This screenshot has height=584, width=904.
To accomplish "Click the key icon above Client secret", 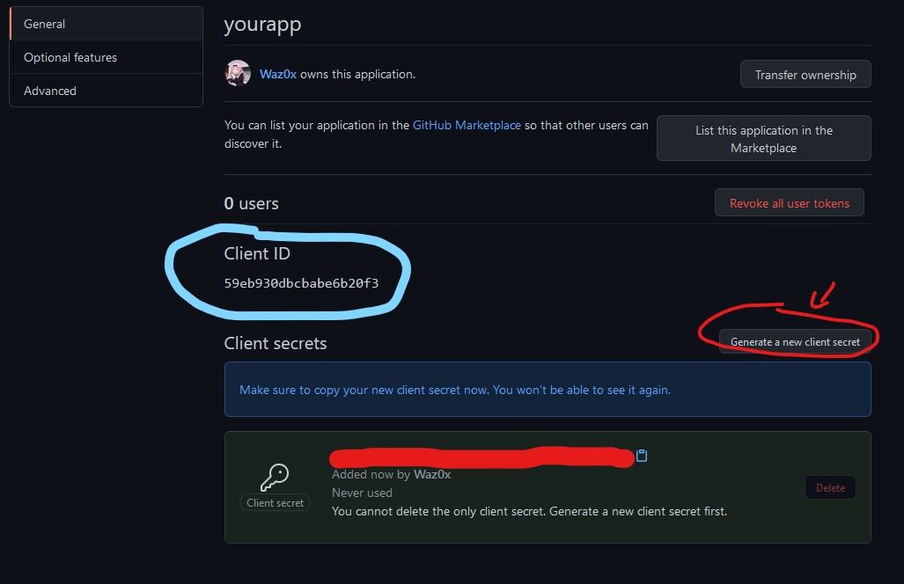I will pos(275,478).
